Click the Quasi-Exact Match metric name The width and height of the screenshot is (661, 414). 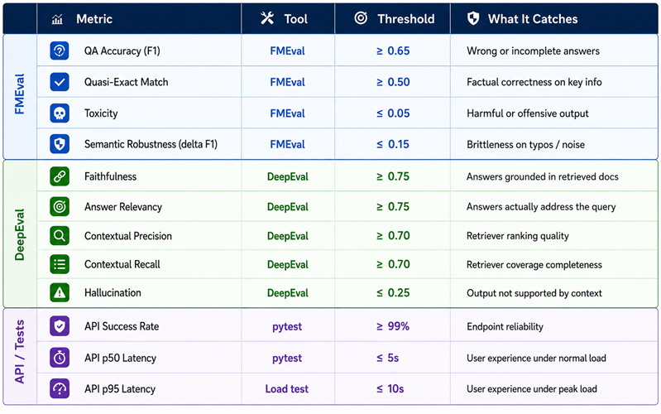126,82
